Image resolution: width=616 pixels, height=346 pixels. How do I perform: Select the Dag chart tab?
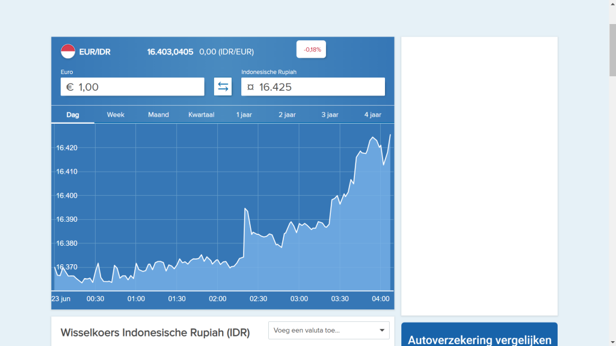point(73,115)
